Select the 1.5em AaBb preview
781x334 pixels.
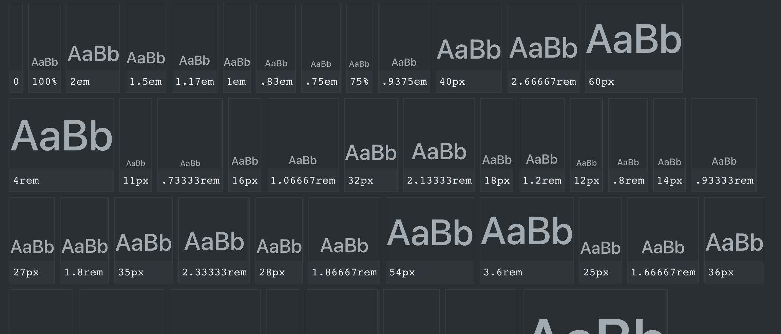click(x=146, y=58)
